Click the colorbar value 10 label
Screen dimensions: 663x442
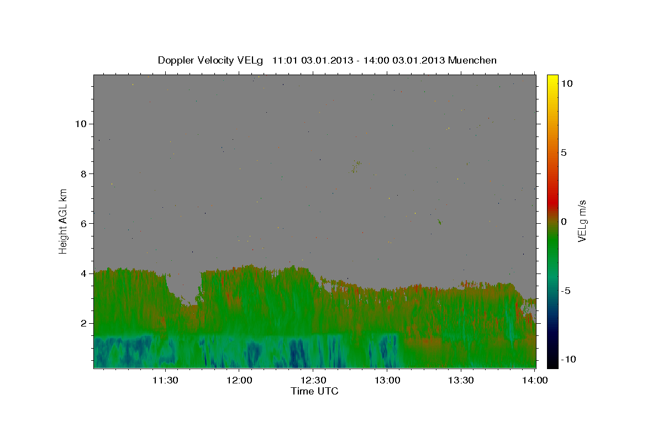tap(566, 83)
